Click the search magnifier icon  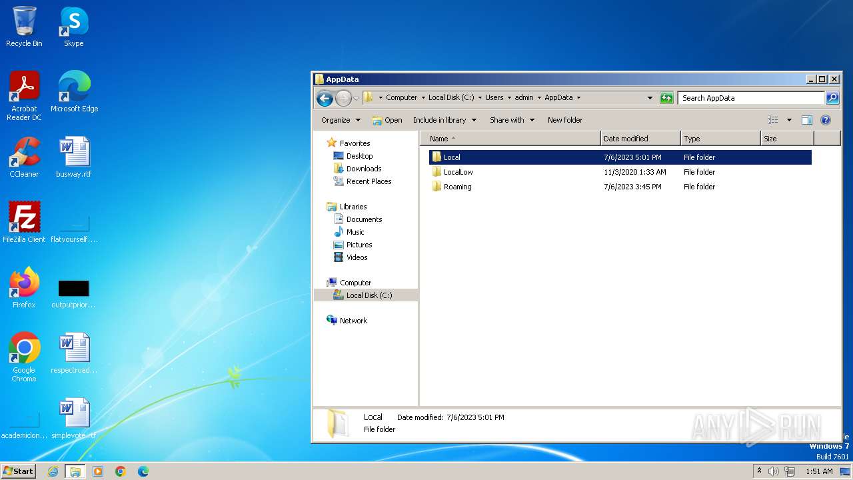832,98
